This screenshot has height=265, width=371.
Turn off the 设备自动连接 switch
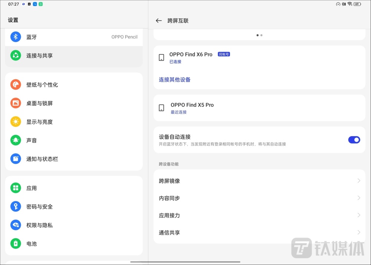pyautogui.click(x=354, y=140)
